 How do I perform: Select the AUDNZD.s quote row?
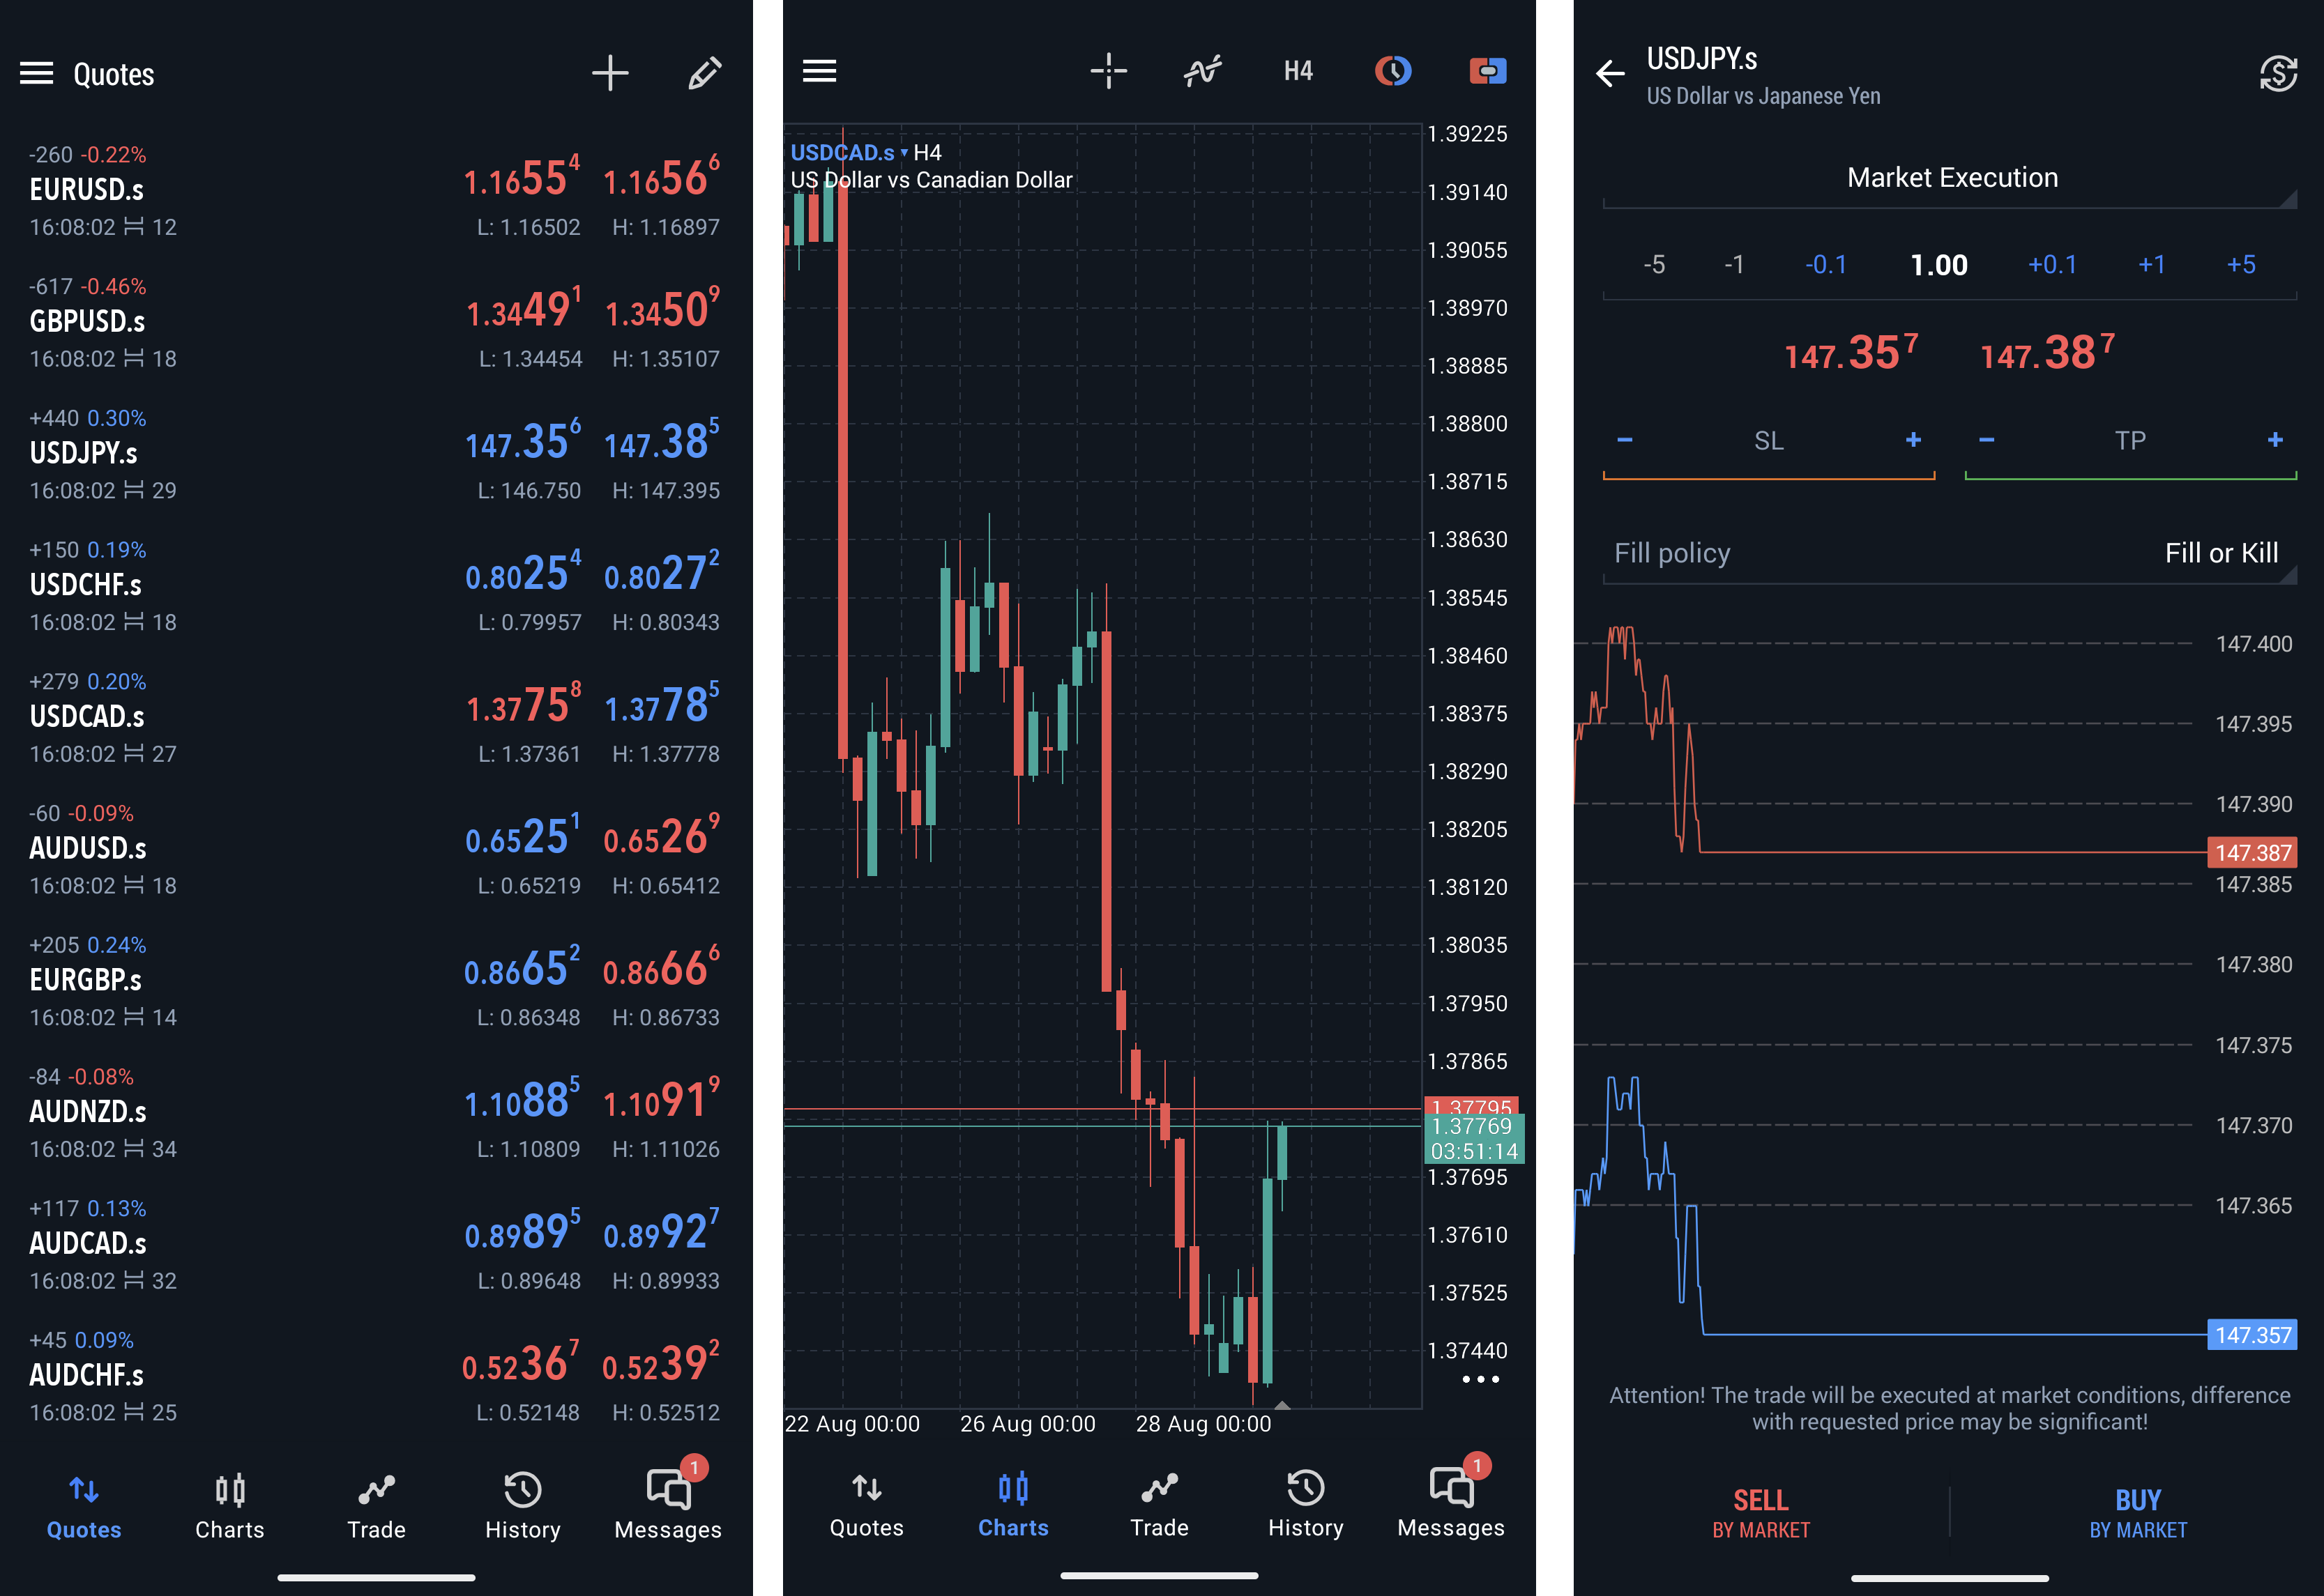tap(376, 1113)
